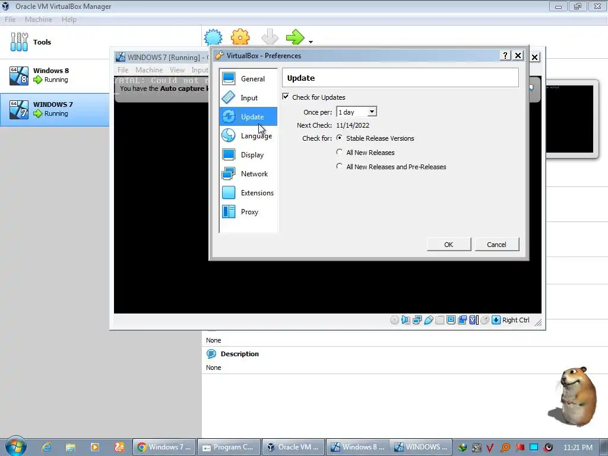
Task: Click Cancel in the Preferences dialog
Action: coord(497,244)
